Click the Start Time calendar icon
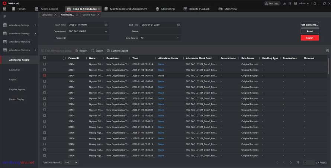Image resolution: width=331 pixels, height=168 pixels. (x=106, y=25)
